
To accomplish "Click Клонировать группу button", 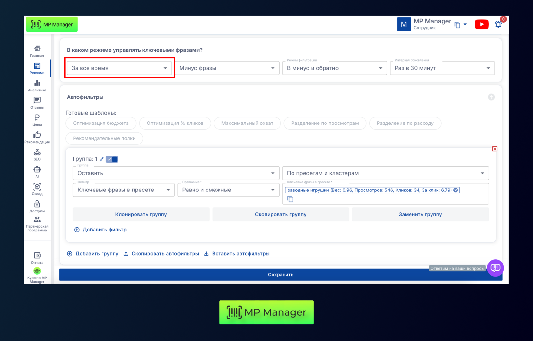I will coord(141,214).
